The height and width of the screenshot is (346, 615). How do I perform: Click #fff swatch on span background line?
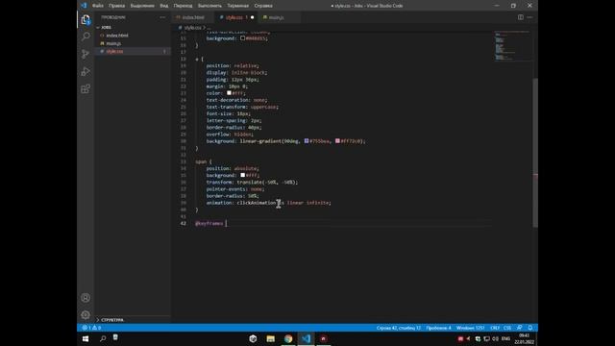coord(243,175)
